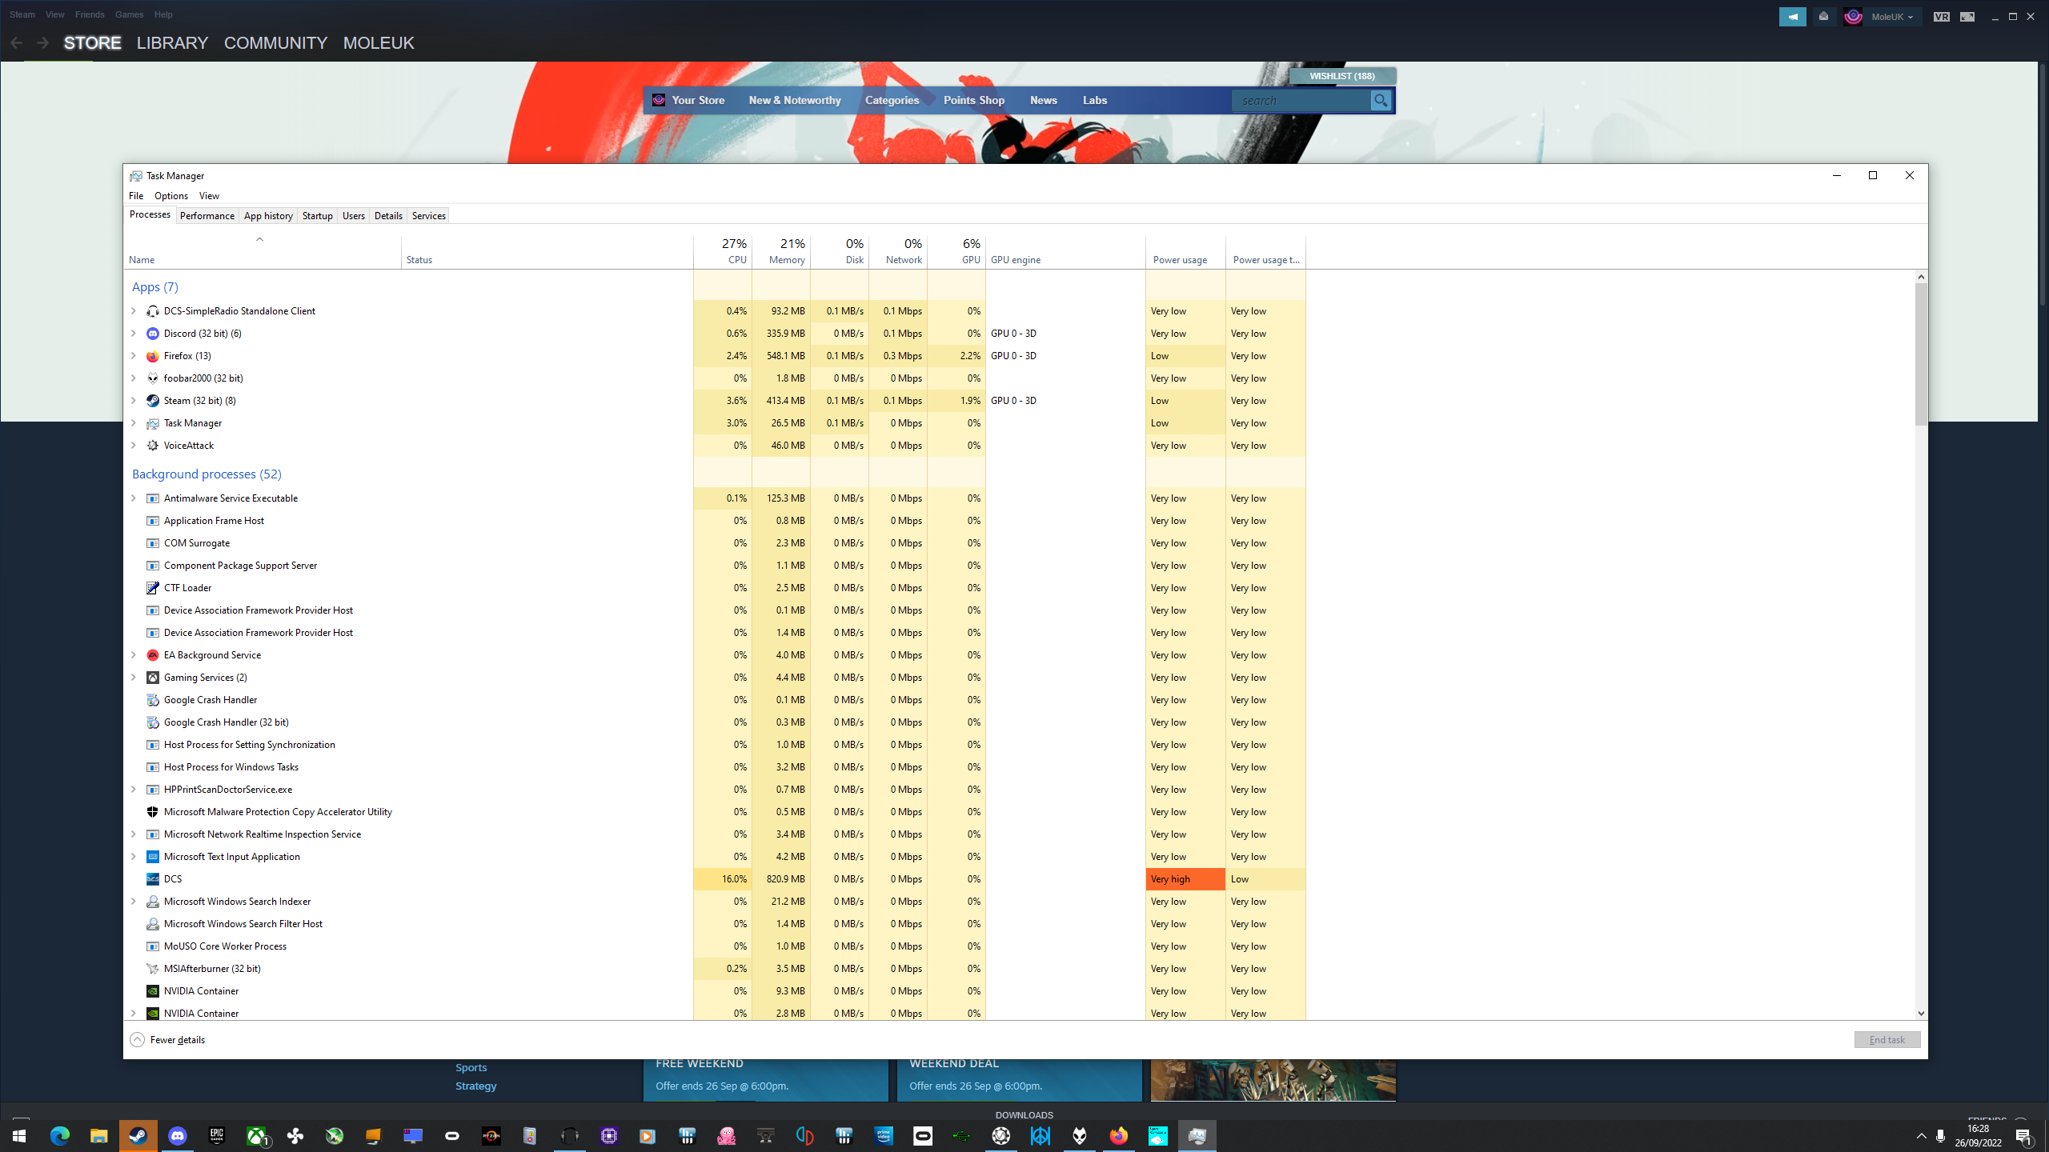
Task: Launch Epic Games from the taskbar
Action: pyautogui.click(x=217, y=1136)
